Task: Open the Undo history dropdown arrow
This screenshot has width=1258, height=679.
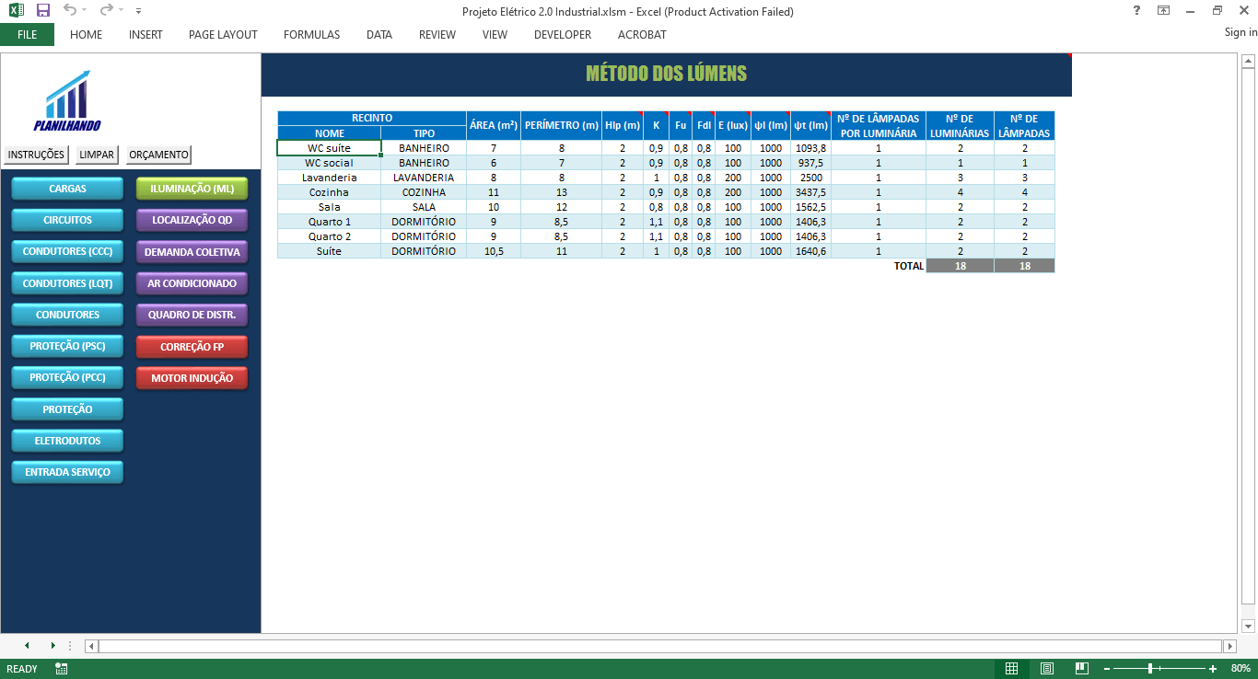Action: point(85,12)
